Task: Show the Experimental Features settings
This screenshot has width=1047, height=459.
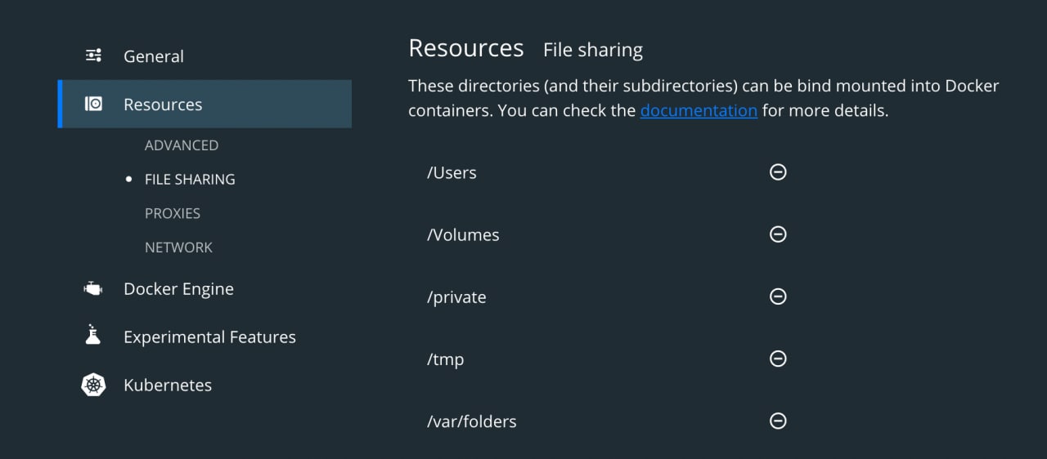Action: (209, 337)
